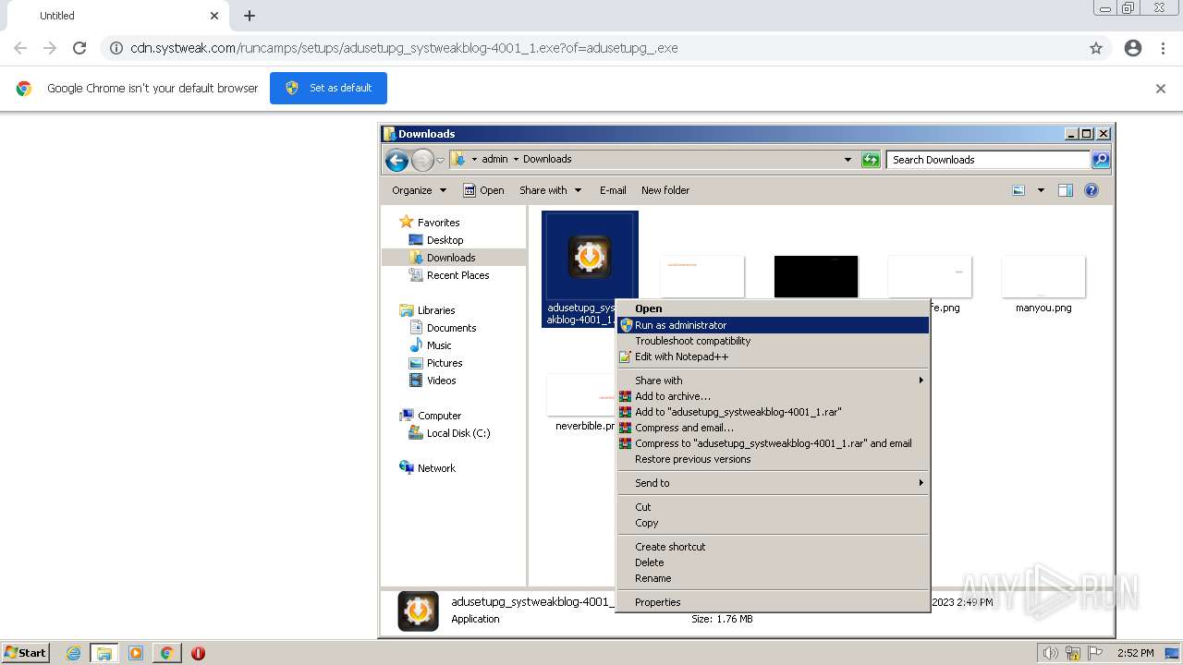Open explorer Help icon
Image resolution: width=1183 pixels, height=665 pixels.
click(x=1092, y=190)
